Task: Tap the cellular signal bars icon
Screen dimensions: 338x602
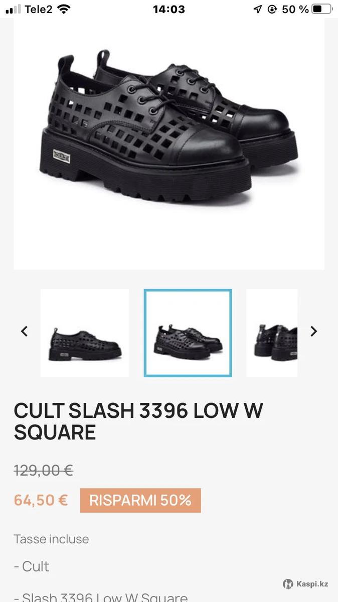Action: pos(13,9)
